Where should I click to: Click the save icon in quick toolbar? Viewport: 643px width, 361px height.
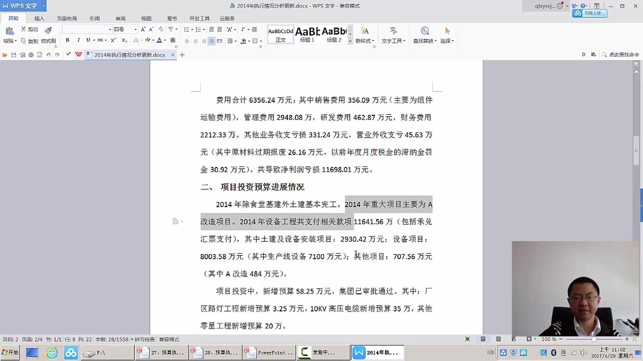(14, 55)
